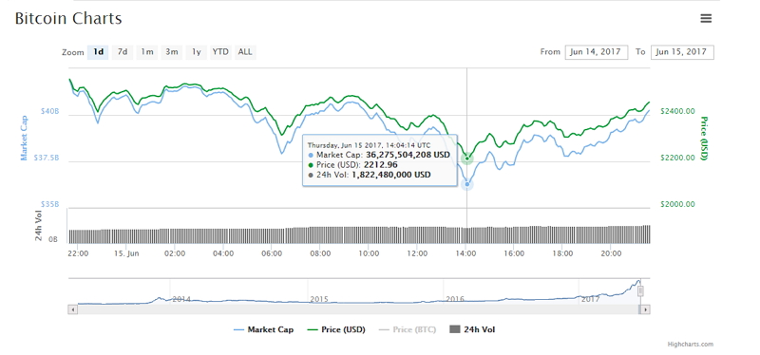Image resolution: width=760 pixels, height=355 pixels.
Task: Open the chart hamburger context menu
Action: (x=706, y=18)
